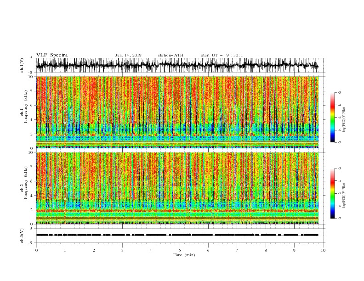
Task: Click the color bar beside the ch.2 spectrogram
Action: coord(332,193)
